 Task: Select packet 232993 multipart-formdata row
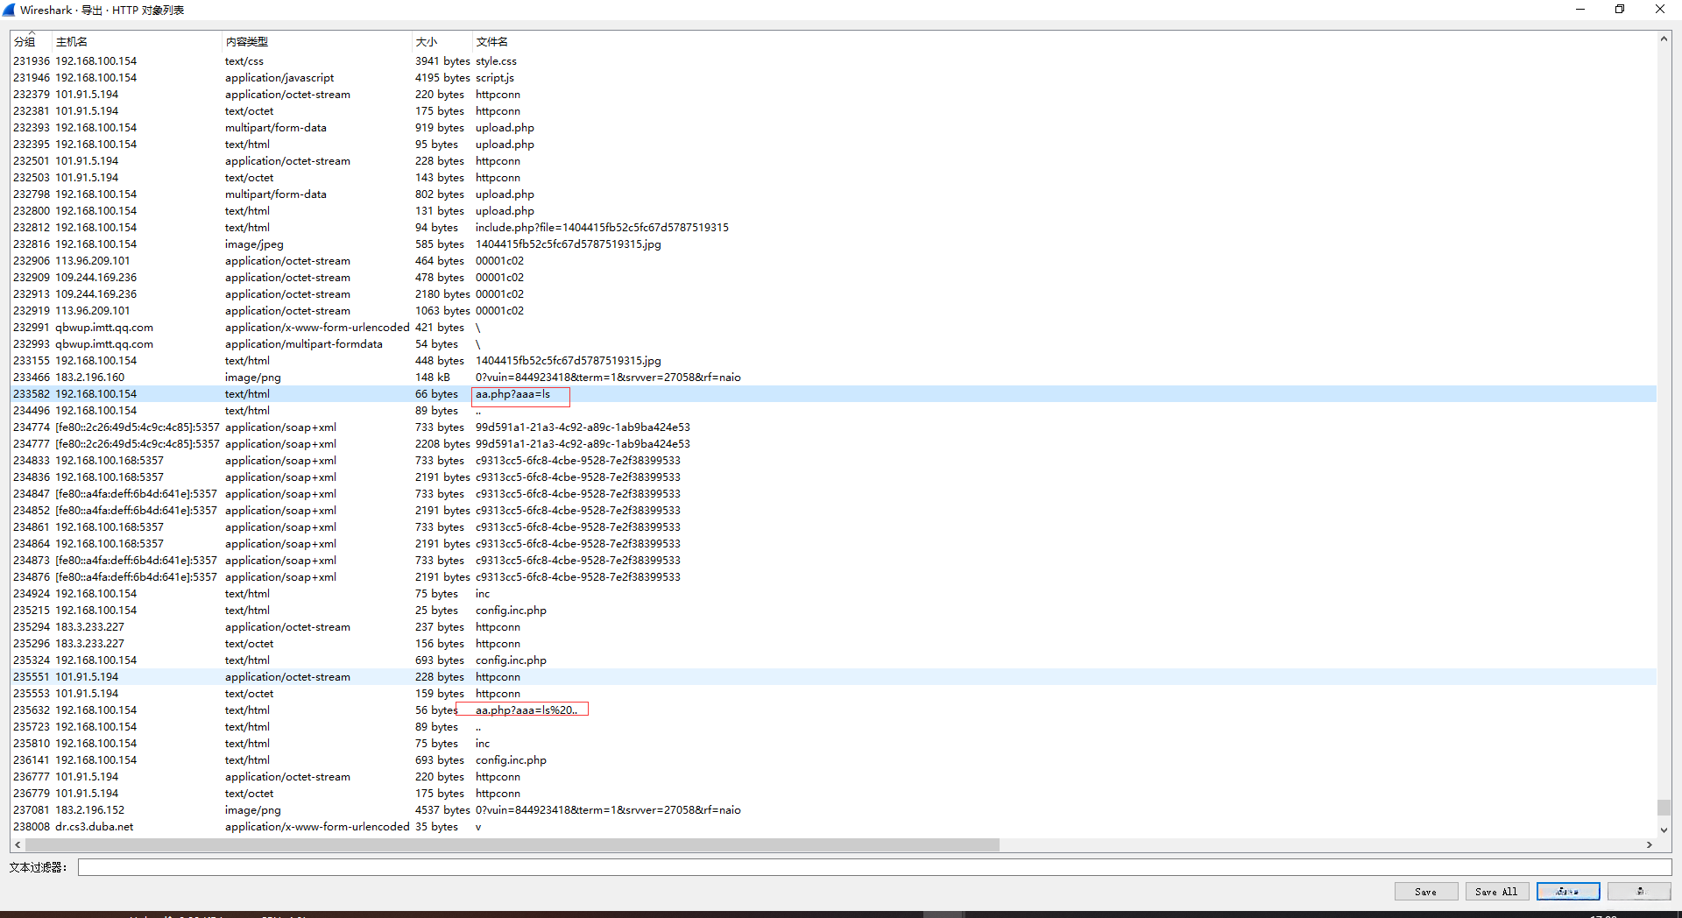[x=833, y=344]
